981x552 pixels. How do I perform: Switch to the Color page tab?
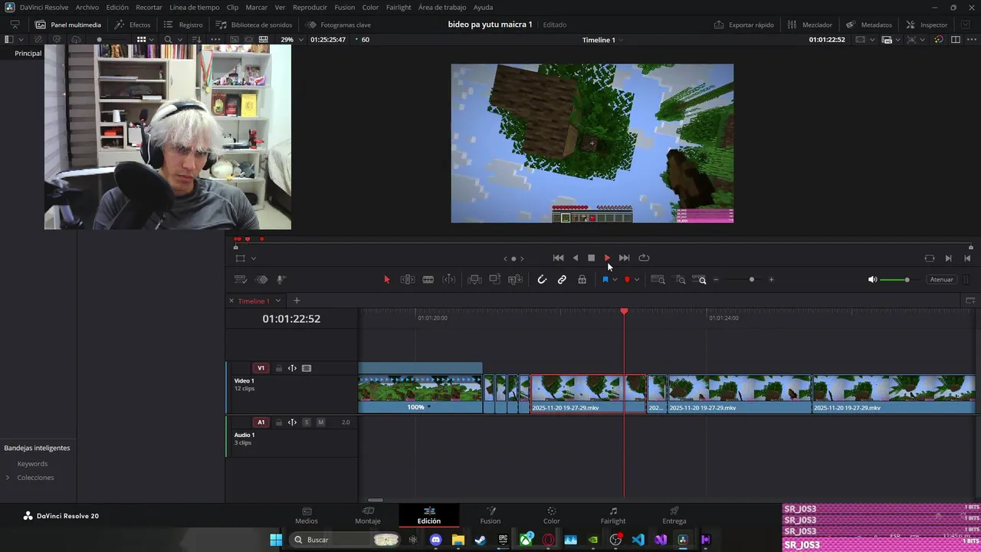(x=552, y=515)
